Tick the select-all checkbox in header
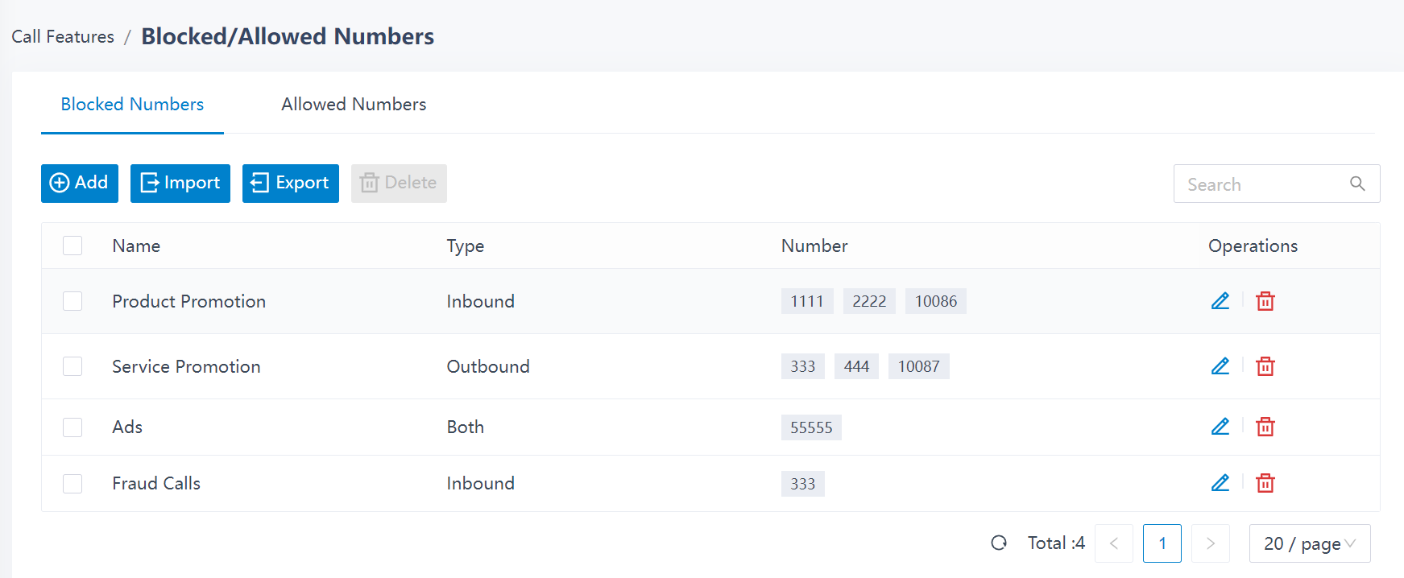The height and width of the screenshot is (578, 1404). click(x=72, y=246)
